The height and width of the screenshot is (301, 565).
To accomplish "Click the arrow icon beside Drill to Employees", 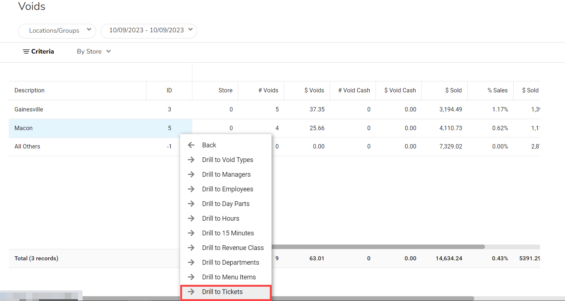I will click(x=191, y=189).
